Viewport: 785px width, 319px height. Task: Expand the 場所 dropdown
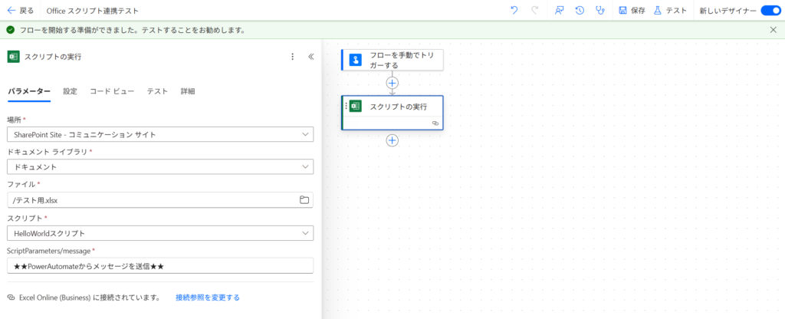[160, 134]
